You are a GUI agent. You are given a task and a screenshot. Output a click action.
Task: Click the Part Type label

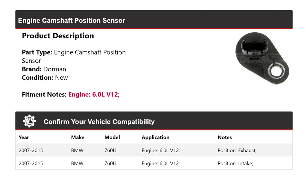click(x=37, y=52)
